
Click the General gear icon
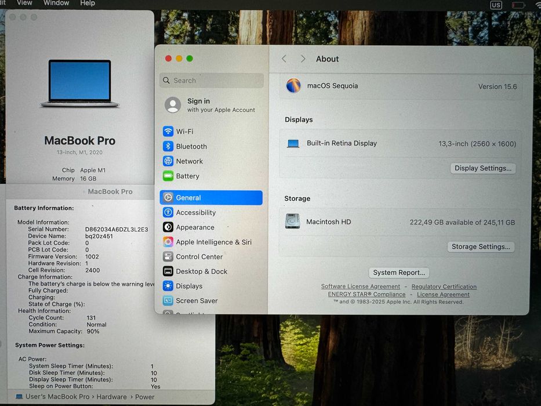point(168,197)
